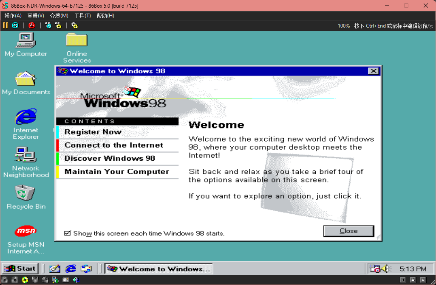Send Ctrl+Alt+Del via the cyan keys icon
436x285 pixels.
48,25
